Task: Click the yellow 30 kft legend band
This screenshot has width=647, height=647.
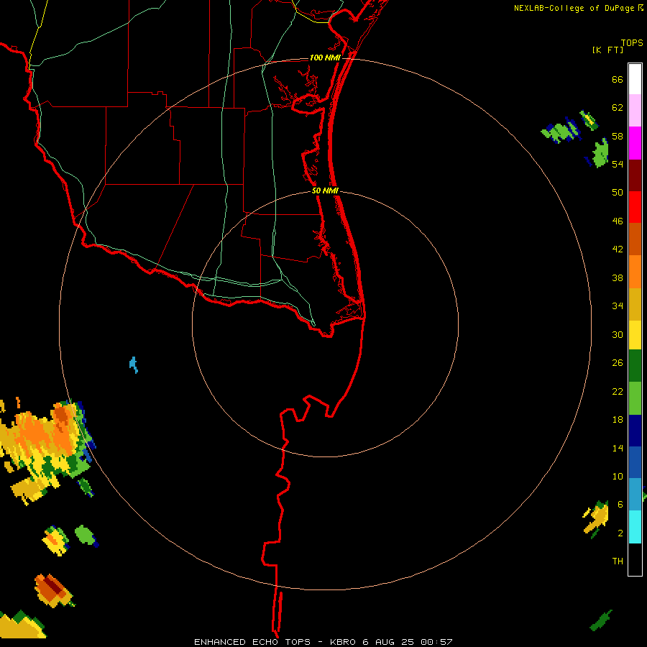Action: (x=635, y=335)
